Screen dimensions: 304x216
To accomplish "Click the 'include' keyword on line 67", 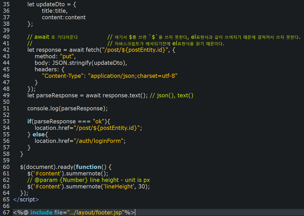I will pyautogui.click(x=41, y=213).
